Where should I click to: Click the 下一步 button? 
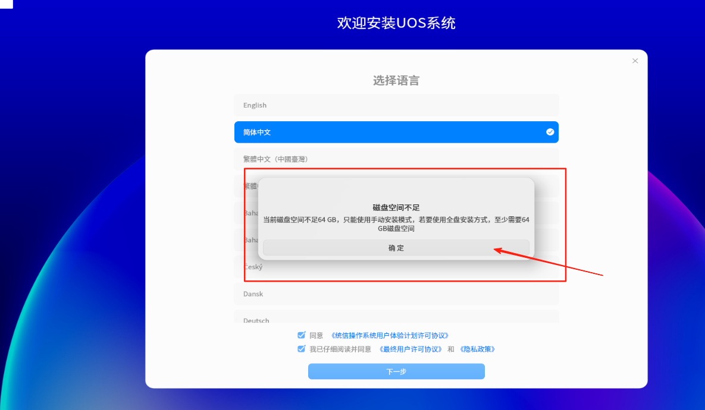point(396,371)
